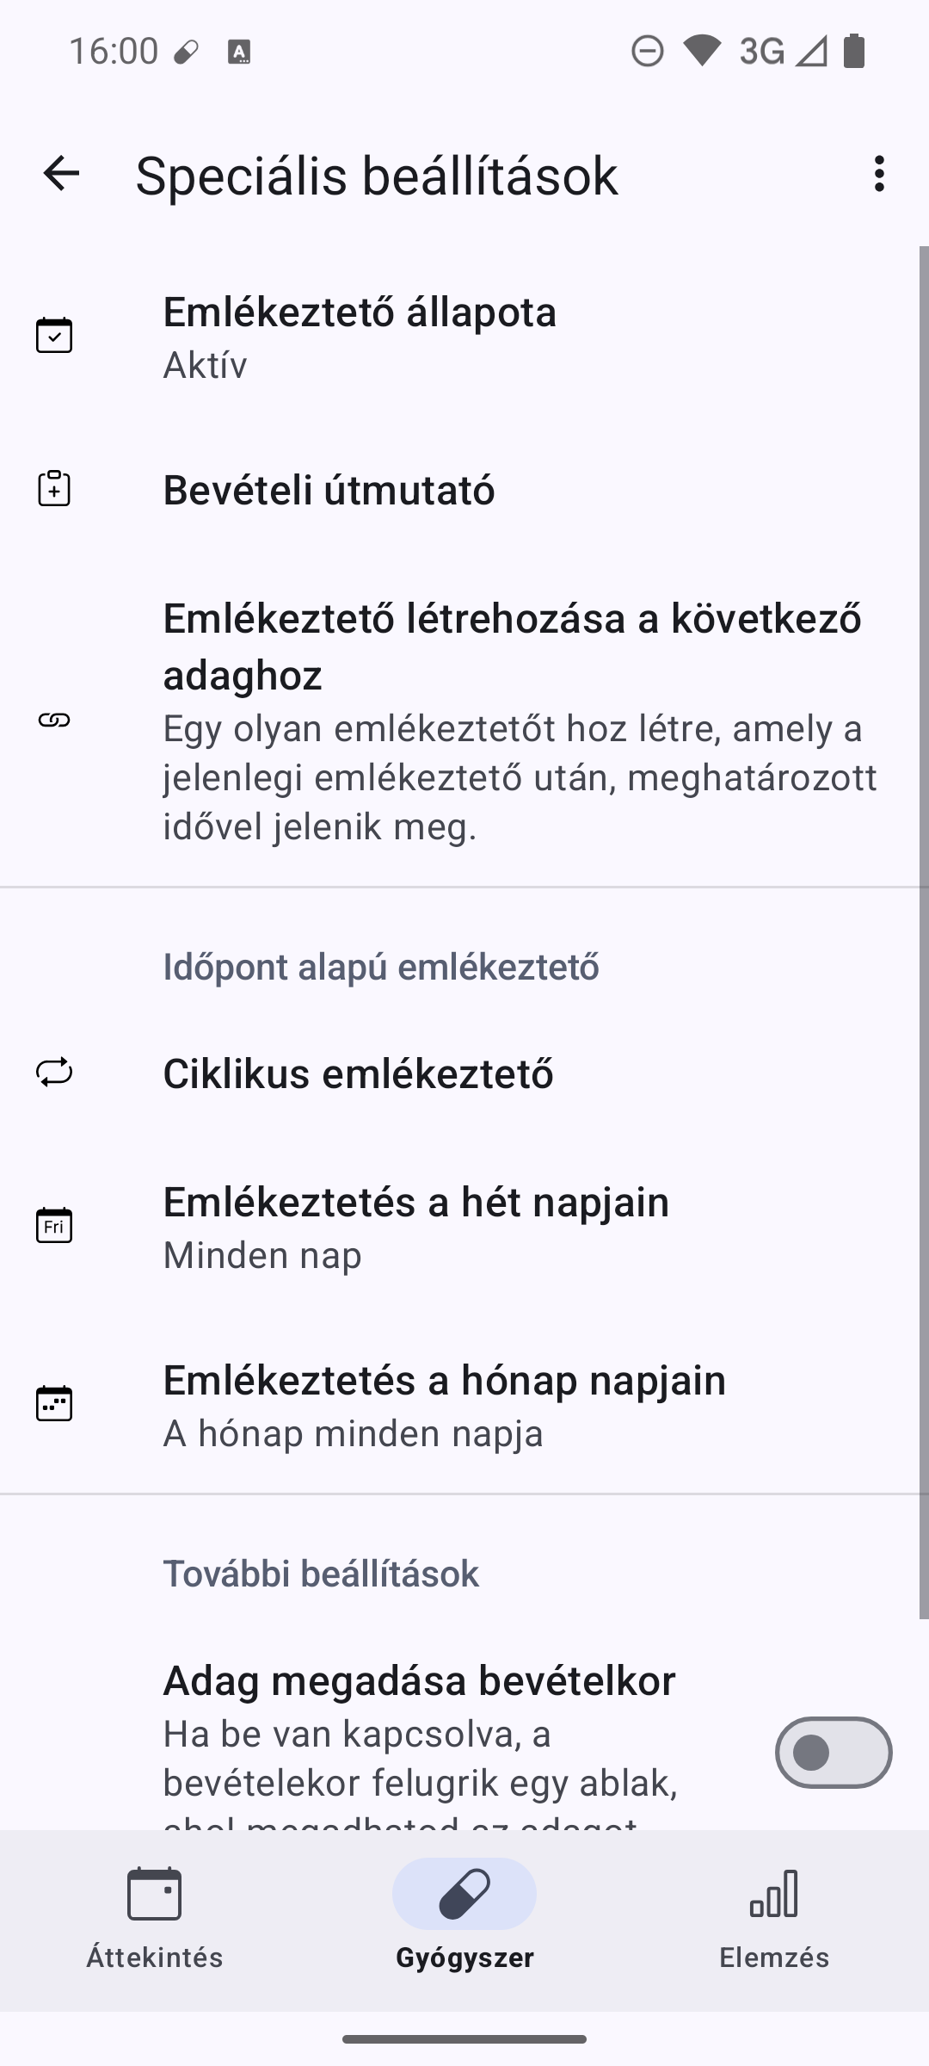This screenshot has height=2066, width=929.
Task: Toggle the Adag megadása bevételkor switch
Action: click(x=833, y=1752)
